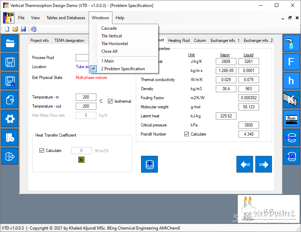The width and height of the screenshot is (301, 232).
Task: Click the previous page left arrow button
Action: coord(245,164)
